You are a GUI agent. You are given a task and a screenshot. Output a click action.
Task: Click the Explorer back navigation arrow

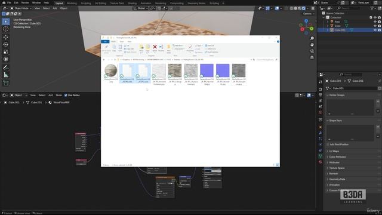(x=104, y=60)
